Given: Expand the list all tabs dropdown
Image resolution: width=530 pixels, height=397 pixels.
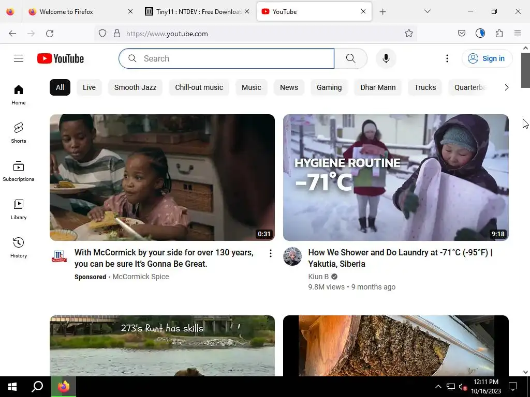Looking at the screenshot, I should pos(427,11).
